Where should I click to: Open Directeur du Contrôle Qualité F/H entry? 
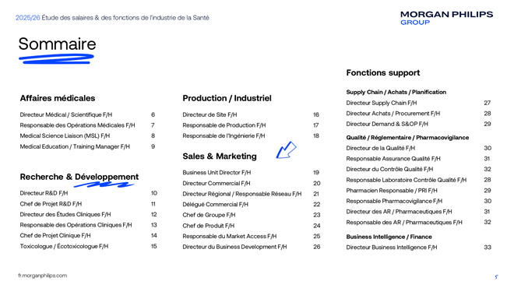click(389, 169)
